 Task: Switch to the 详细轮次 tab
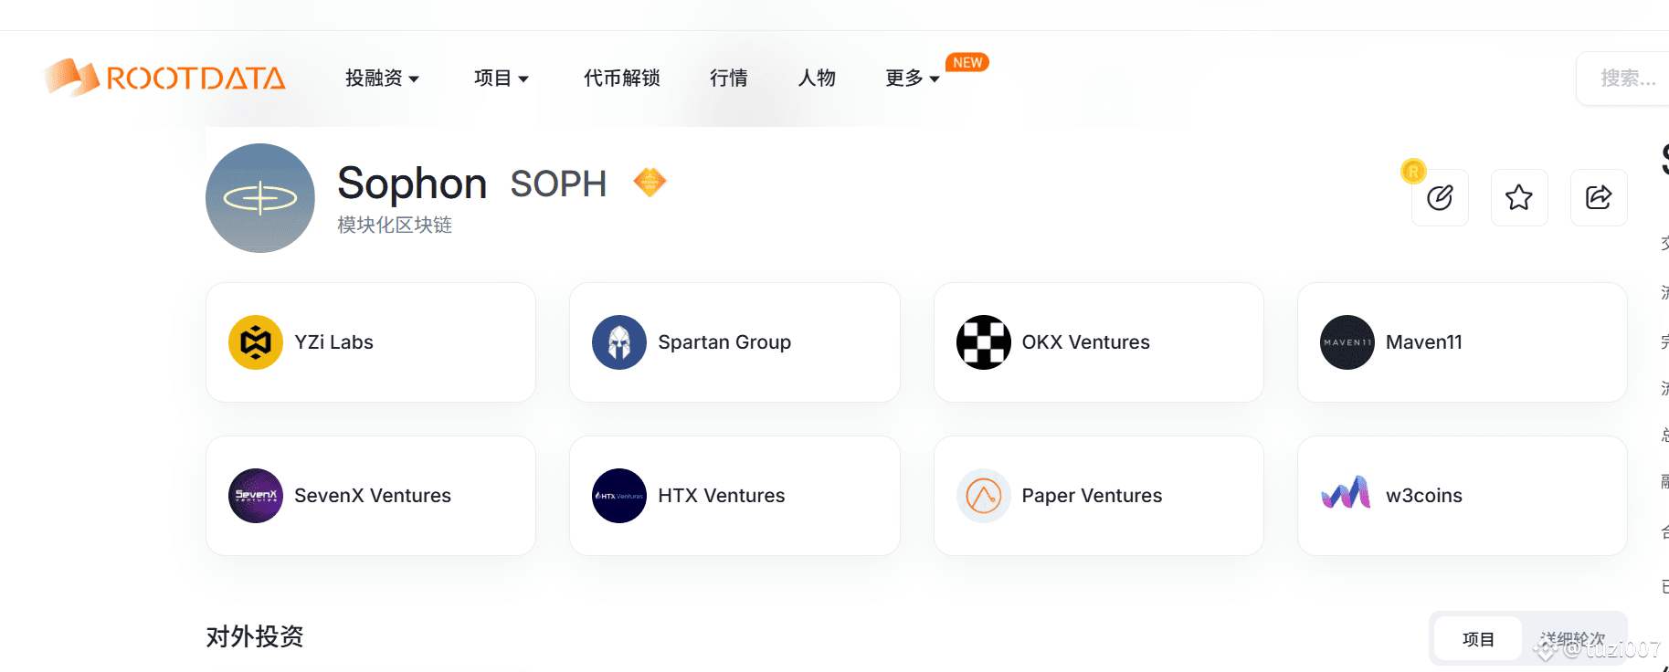[1572, 639]
